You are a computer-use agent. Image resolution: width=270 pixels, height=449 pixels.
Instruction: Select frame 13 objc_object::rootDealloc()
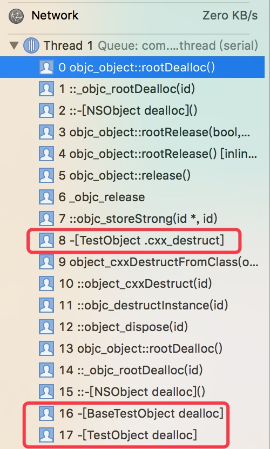pyautogui.click(x=132, y=348)
